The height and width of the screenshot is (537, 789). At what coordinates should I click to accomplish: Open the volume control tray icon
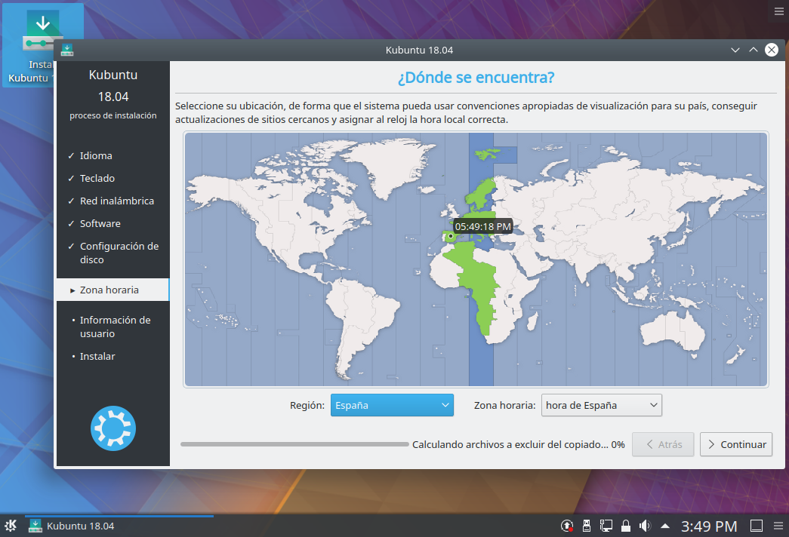click(x=645, y=526)
